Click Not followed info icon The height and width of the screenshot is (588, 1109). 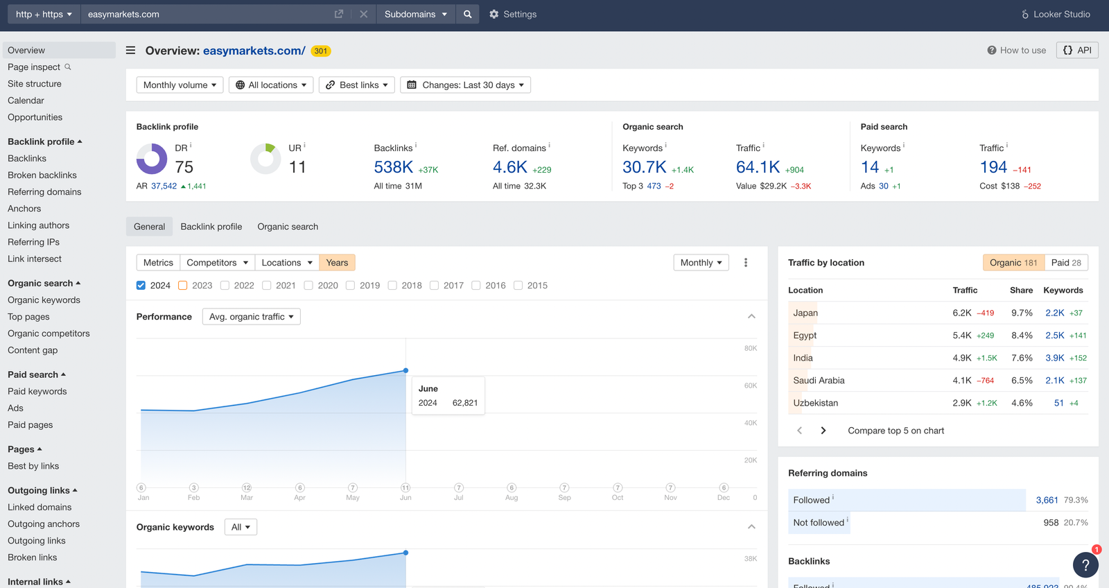click(x=847, y=519)
